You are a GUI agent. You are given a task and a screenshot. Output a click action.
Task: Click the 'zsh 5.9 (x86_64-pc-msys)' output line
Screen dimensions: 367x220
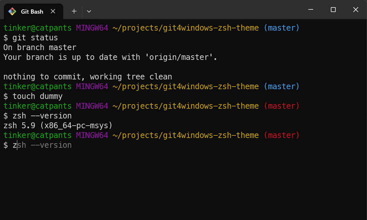coord(58,126)
